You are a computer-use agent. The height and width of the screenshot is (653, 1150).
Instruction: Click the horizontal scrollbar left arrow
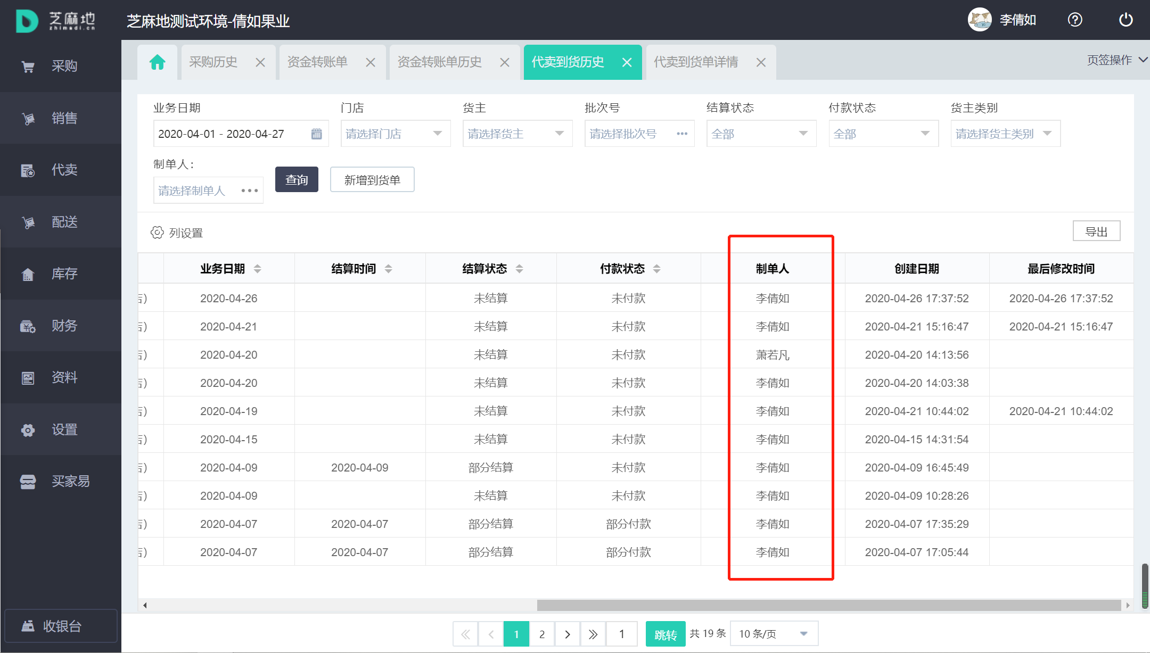[145, 605]
